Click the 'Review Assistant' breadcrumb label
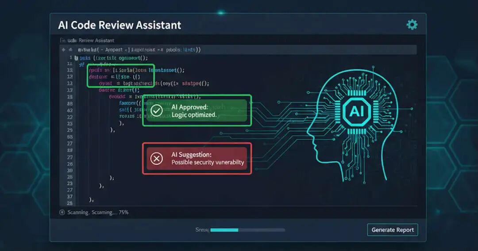Screen dimensions: 478x251 click(96, 41)
